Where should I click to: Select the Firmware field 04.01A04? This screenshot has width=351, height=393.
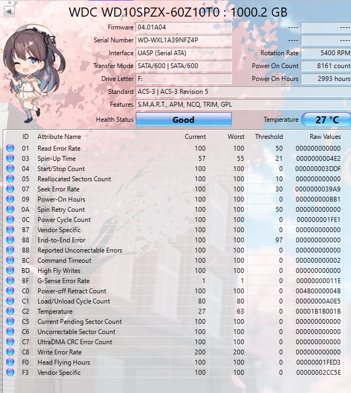point(184,27)
